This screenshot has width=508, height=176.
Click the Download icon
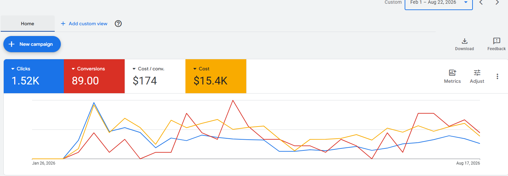click(464, 41)
